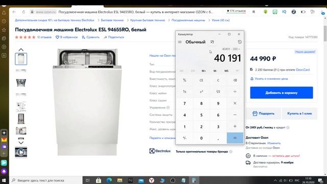The width and height of the screenshot is (327, 184).
Task: Click digit 7 on calculator
Action: [184, 103]
